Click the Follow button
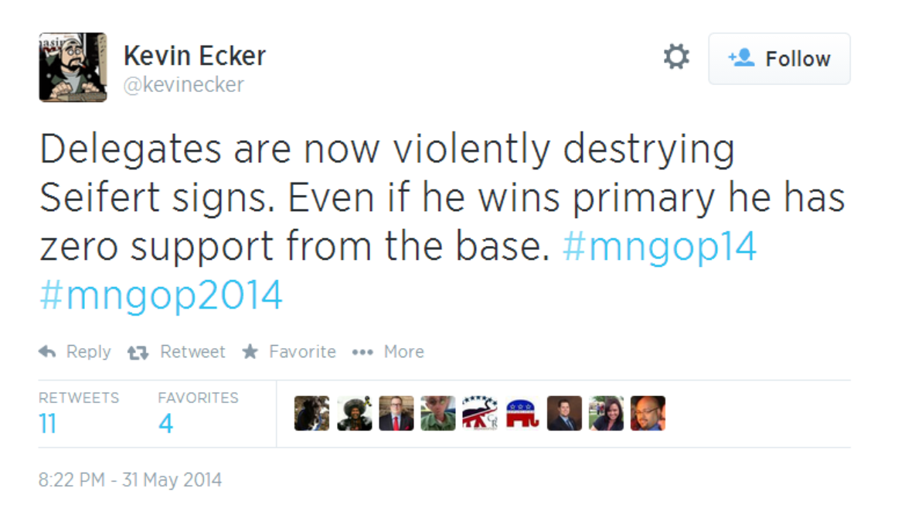The height and width of the screenshot is (512, 898). point(779,59)
